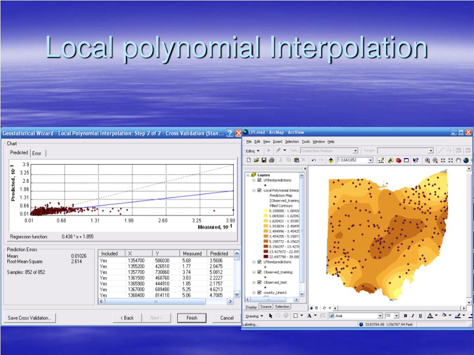Image resolution: width=474 pixels, height=355 pixels.
Task: Toggle the Observed_test layer checkbox
Action: [x=259, y=282]
